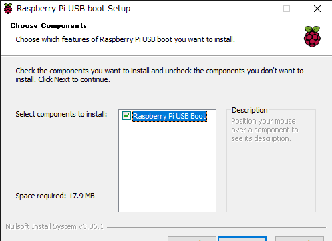Click the 'Select components to install:' label

click(61, 114)
